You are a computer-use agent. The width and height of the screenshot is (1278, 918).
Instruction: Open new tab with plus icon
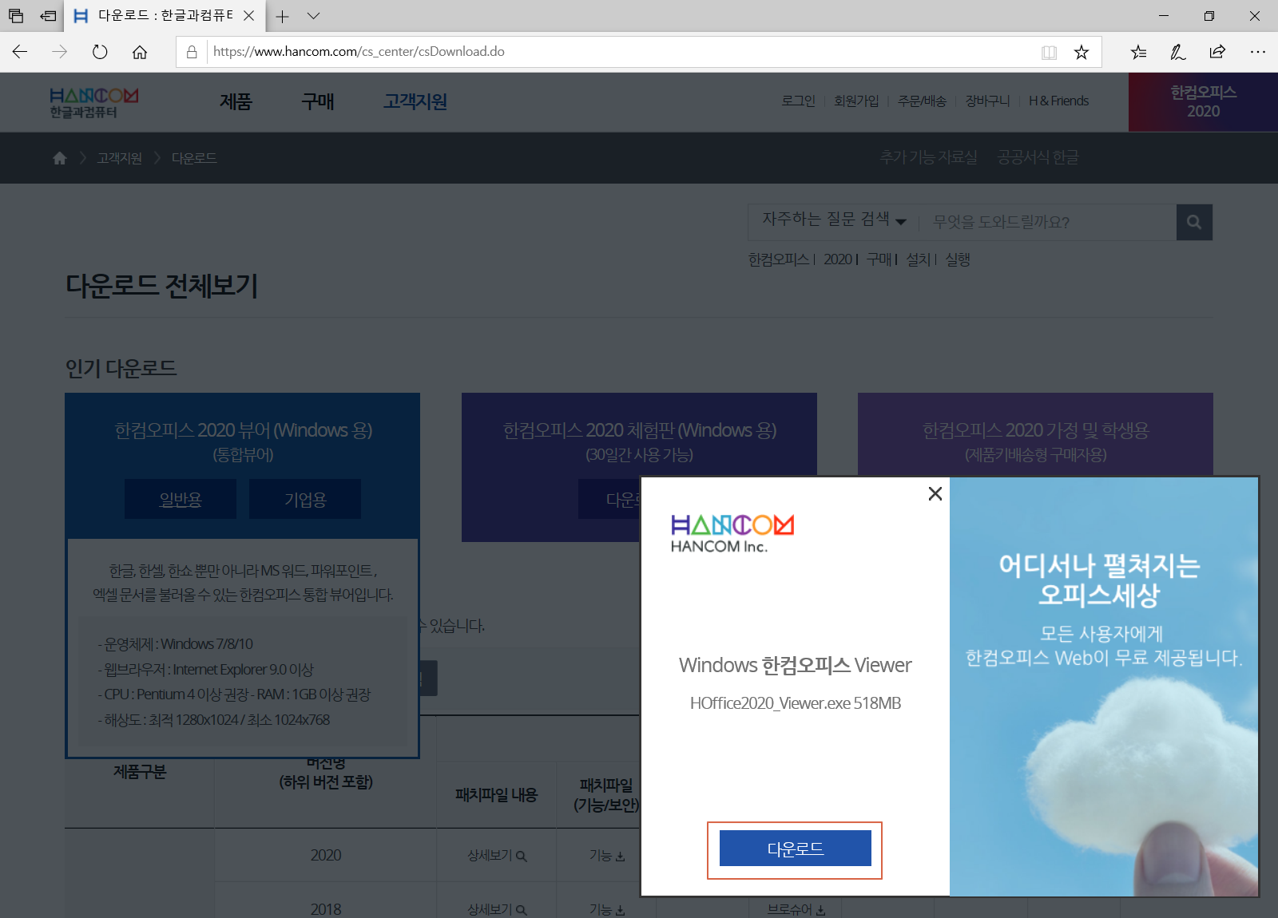tap(282, 16)
